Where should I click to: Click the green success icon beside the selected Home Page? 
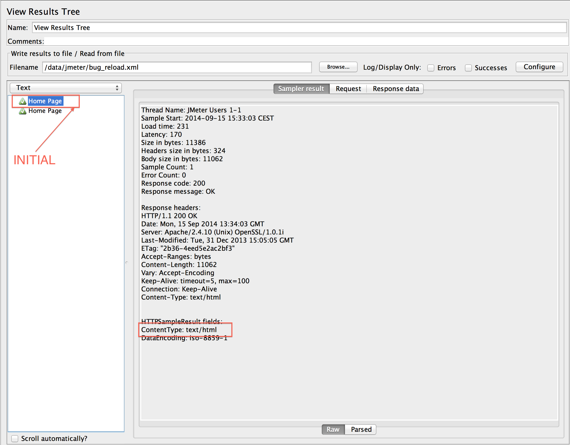tap(22, 101)
